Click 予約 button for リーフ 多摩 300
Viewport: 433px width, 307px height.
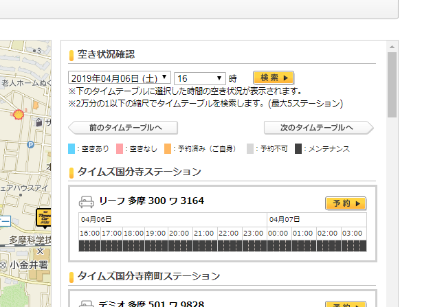(346, 203)
